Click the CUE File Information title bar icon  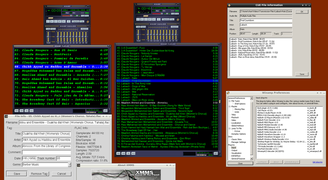click(x=229, y=5)
